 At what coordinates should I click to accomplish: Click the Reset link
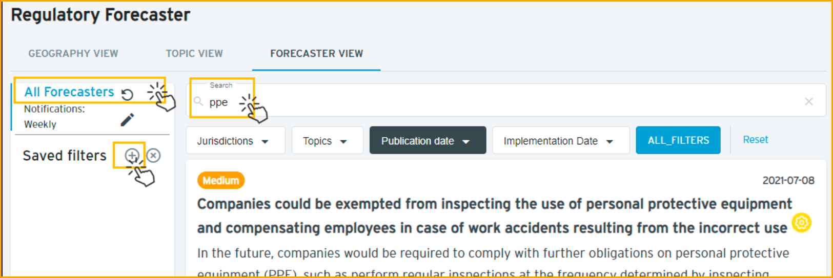point(756,139)
